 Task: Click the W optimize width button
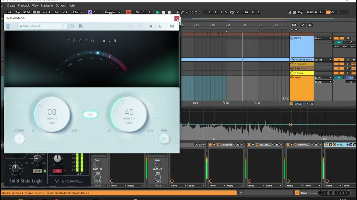312,104
